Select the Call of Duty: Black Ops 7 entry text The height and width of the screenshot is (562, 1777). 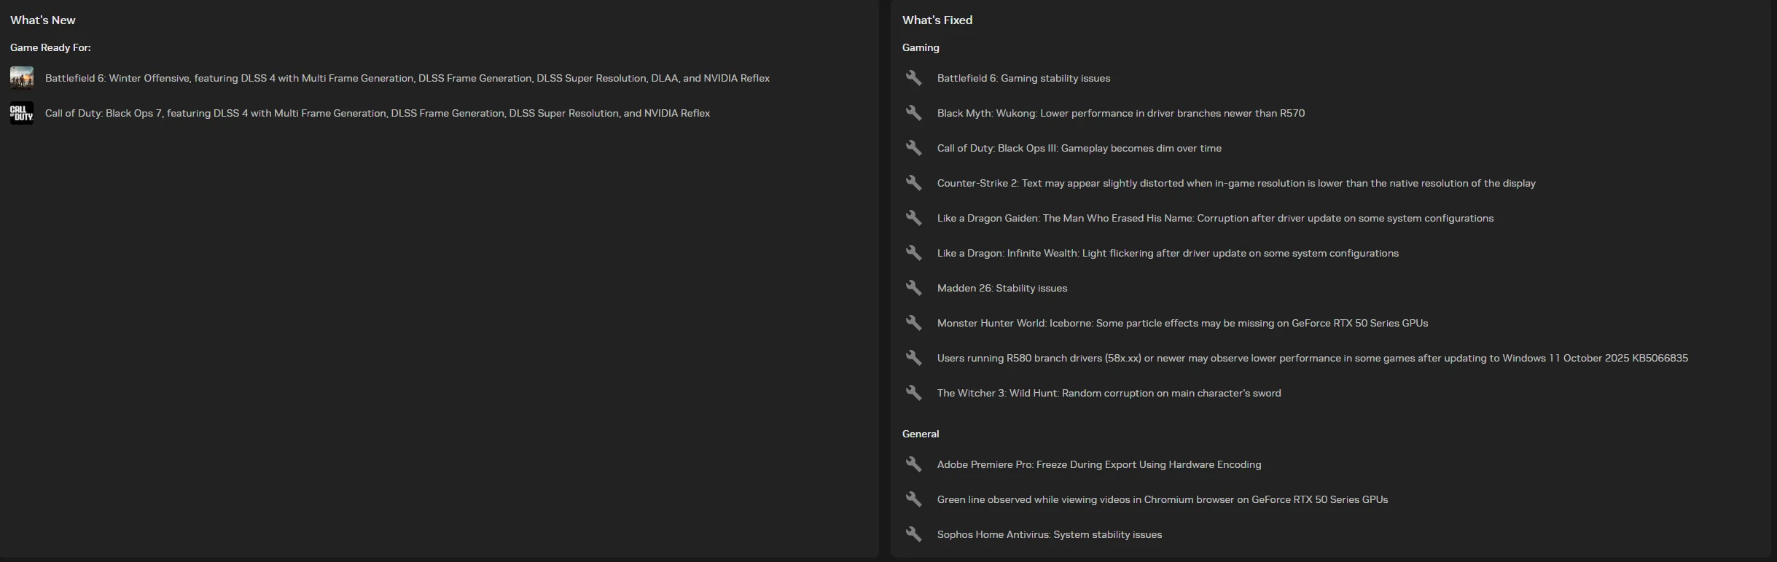point(377,113)
